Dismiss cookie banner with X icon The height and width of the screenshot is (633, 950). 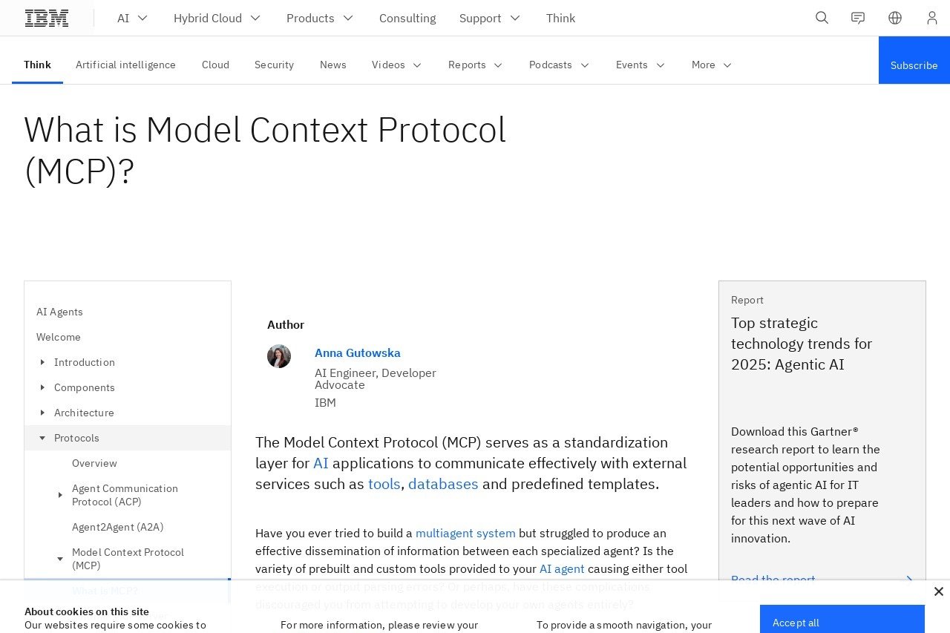pyautogui.click(x=938, y=591)
